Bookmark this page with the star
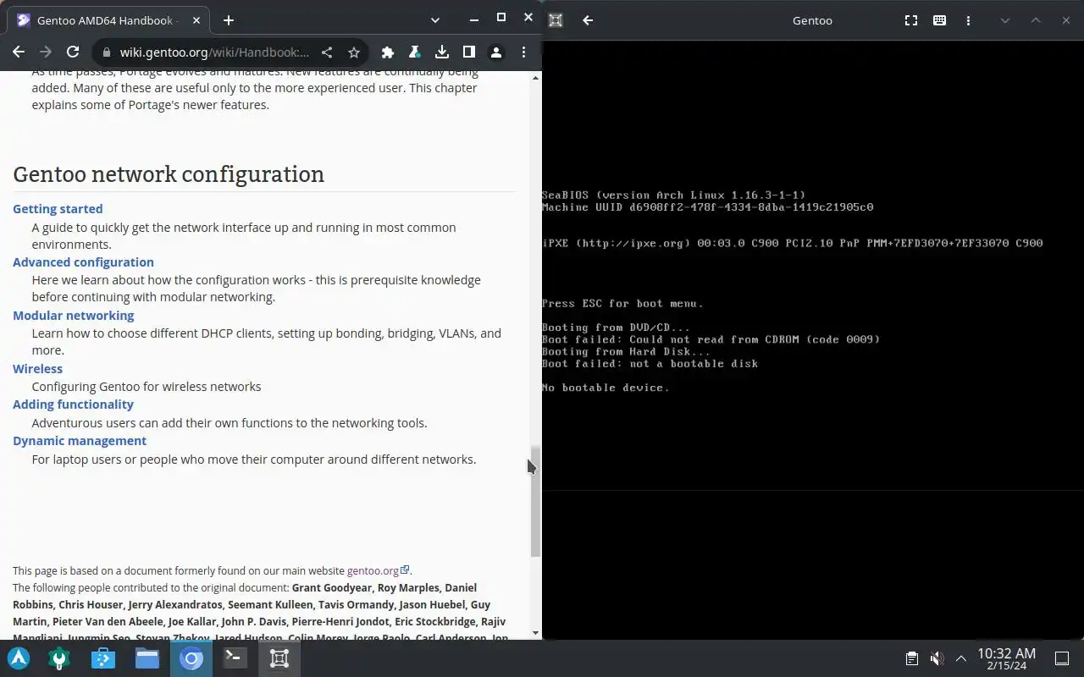This screenshot has height=677, width=1084. 354,52
